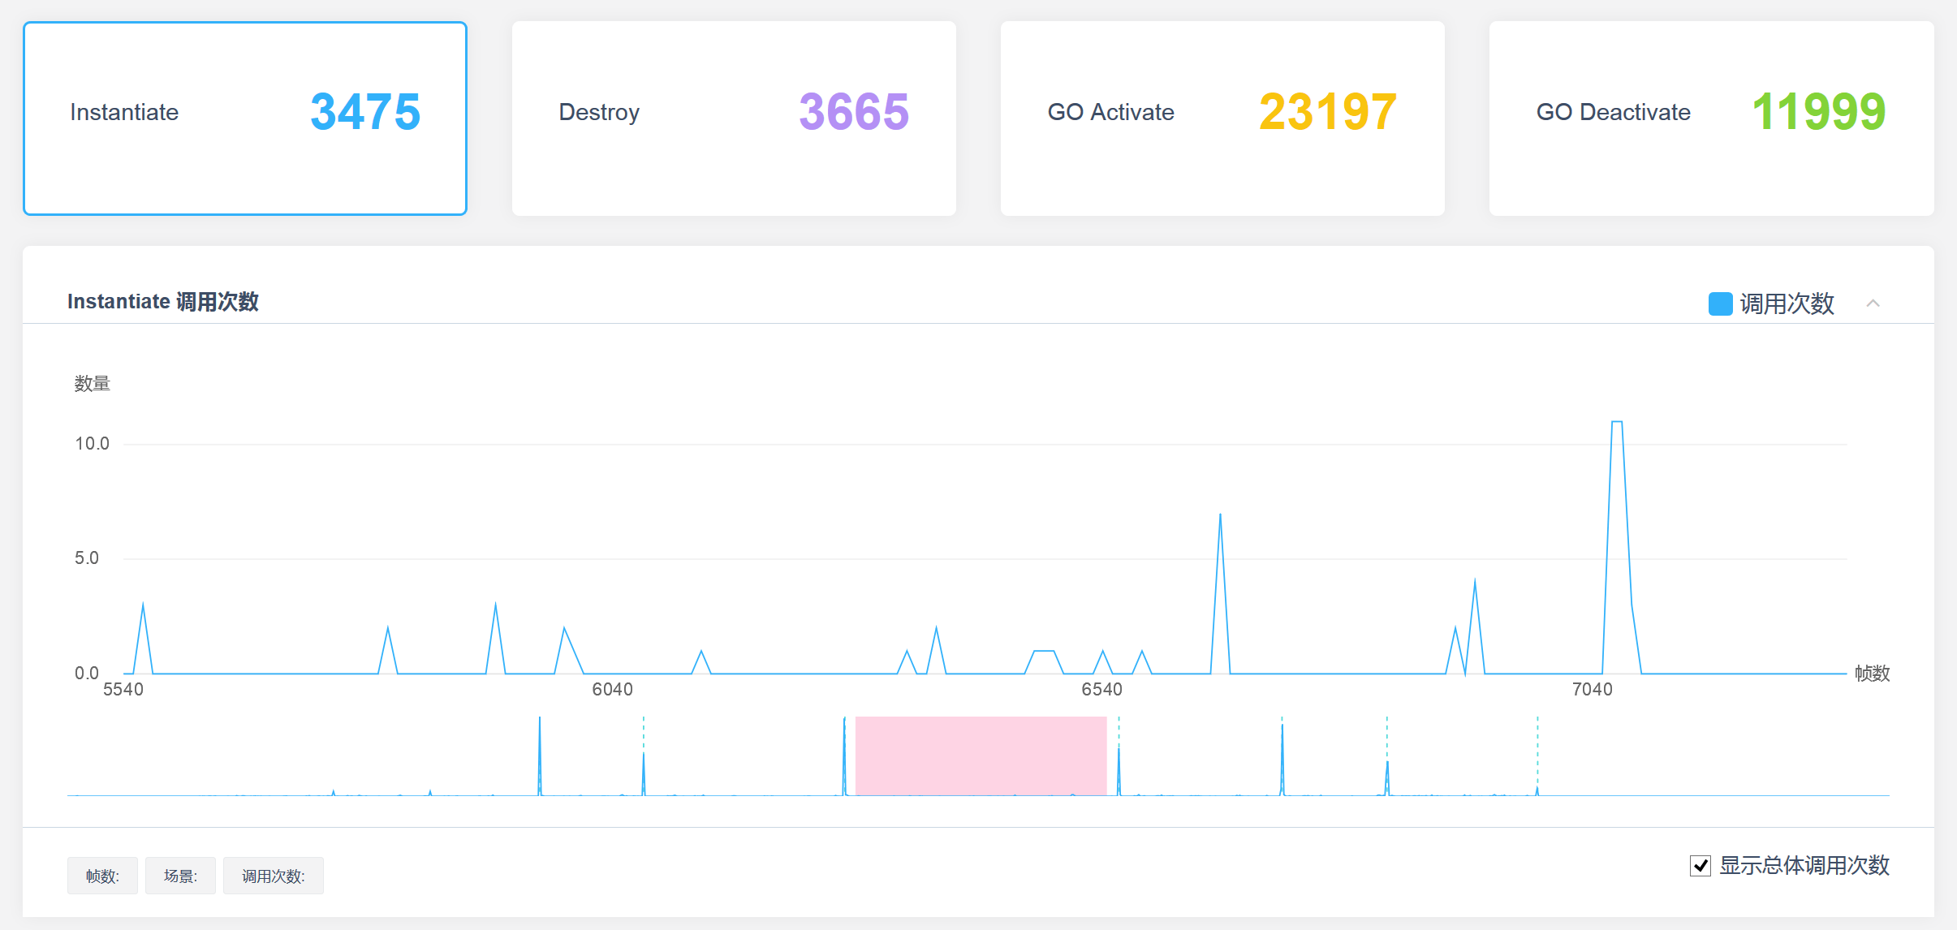Select the Destroy stats card

click(x=733, y=118)
